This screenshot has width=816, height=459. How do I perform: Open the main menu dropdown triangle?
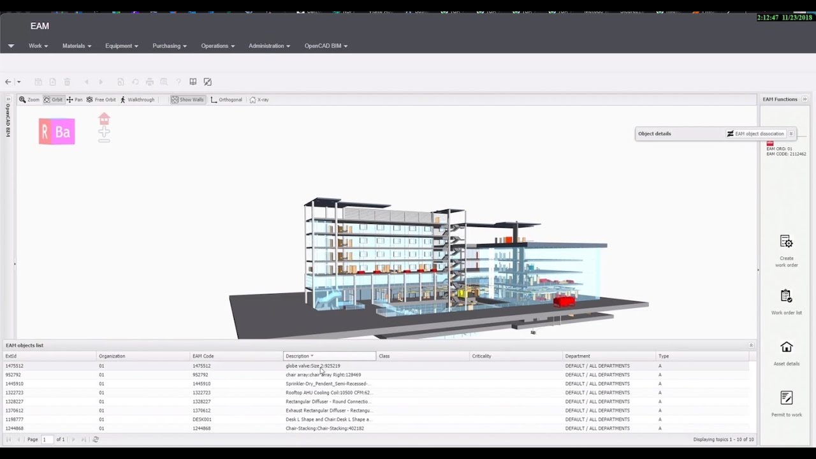(11, 46)
